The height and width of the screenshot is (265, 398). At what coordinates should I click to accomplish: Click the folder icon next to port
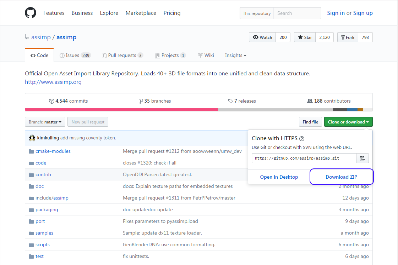(31, 221)
